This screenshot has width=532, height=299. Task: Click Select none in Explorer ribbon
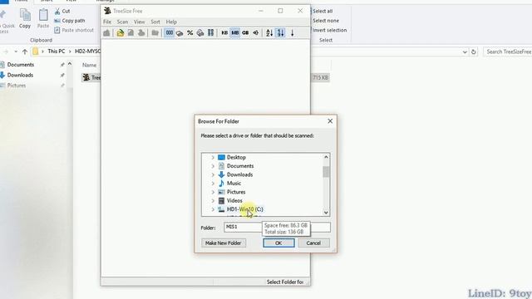(x=325, y=21)
